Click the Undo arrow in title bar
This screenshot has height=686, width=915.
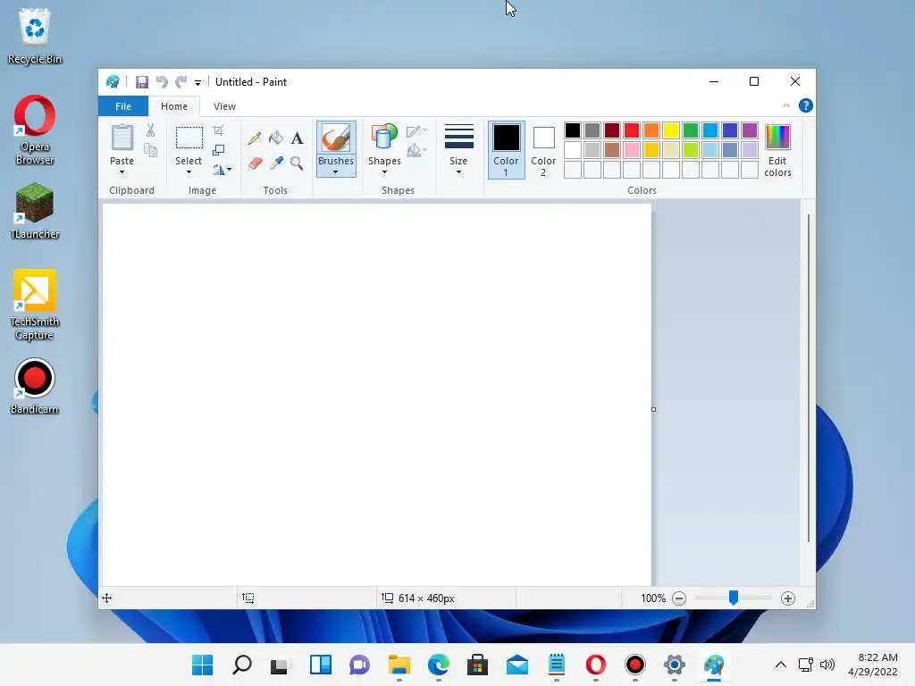(162, 81)
